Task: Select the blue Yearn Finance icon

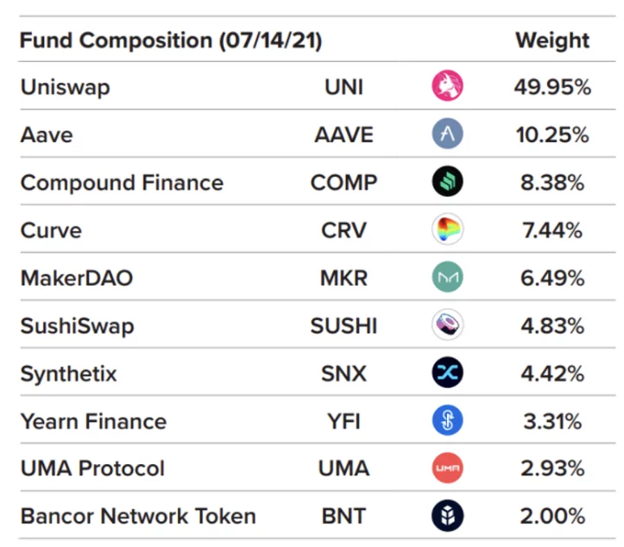Action: coord(447,420)
